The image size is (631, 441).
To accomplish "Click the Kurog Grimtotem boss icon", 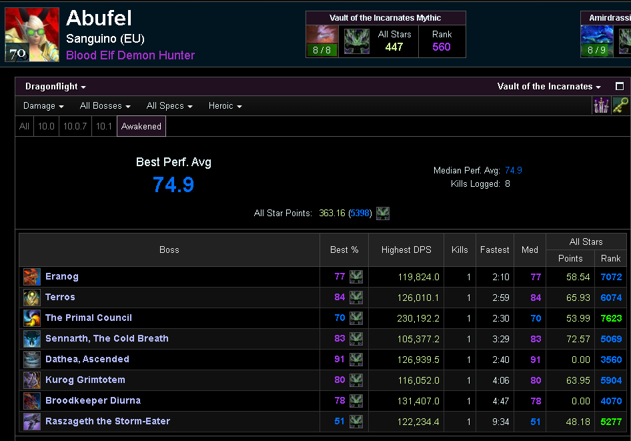I will point(32,380).
